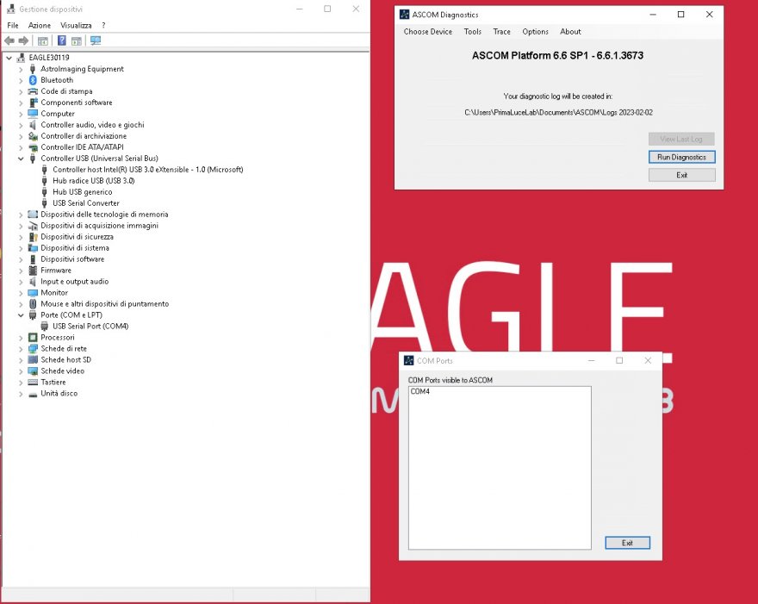Expand Controller di archiviazione

point(21,136)
